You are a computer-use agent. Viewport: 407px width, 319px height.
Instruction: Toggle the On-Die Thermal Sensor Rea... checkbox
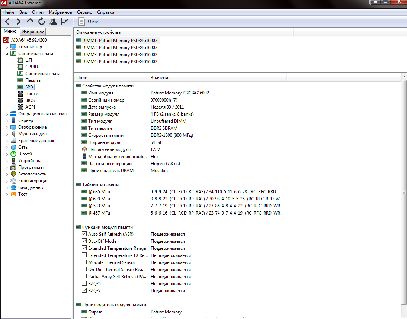point(84,269)
